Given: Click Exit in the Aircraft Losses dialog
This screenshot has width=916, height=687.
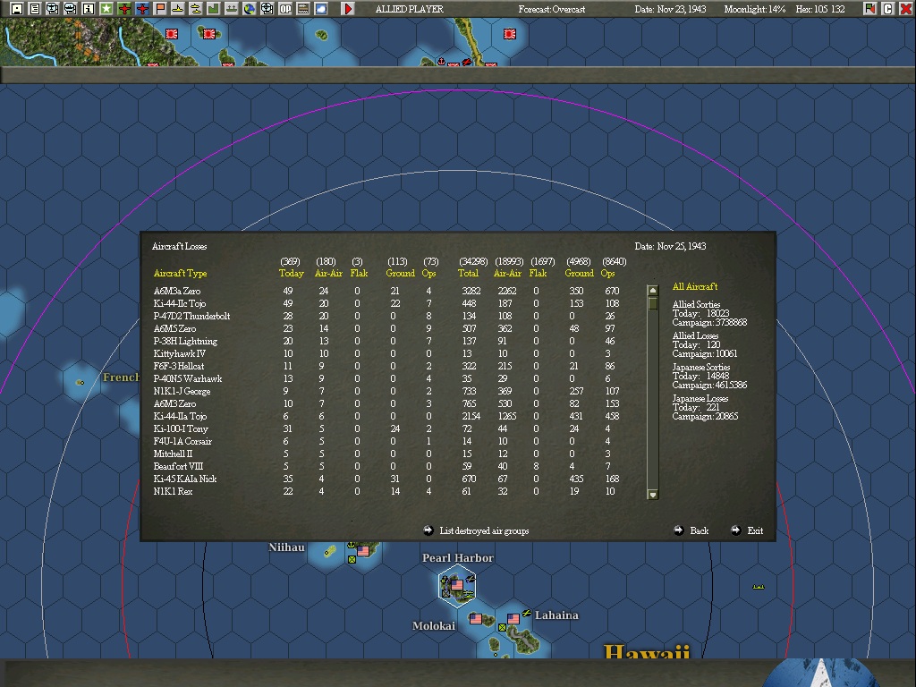Looking at the screenshot, I should [x=747, y=530].
